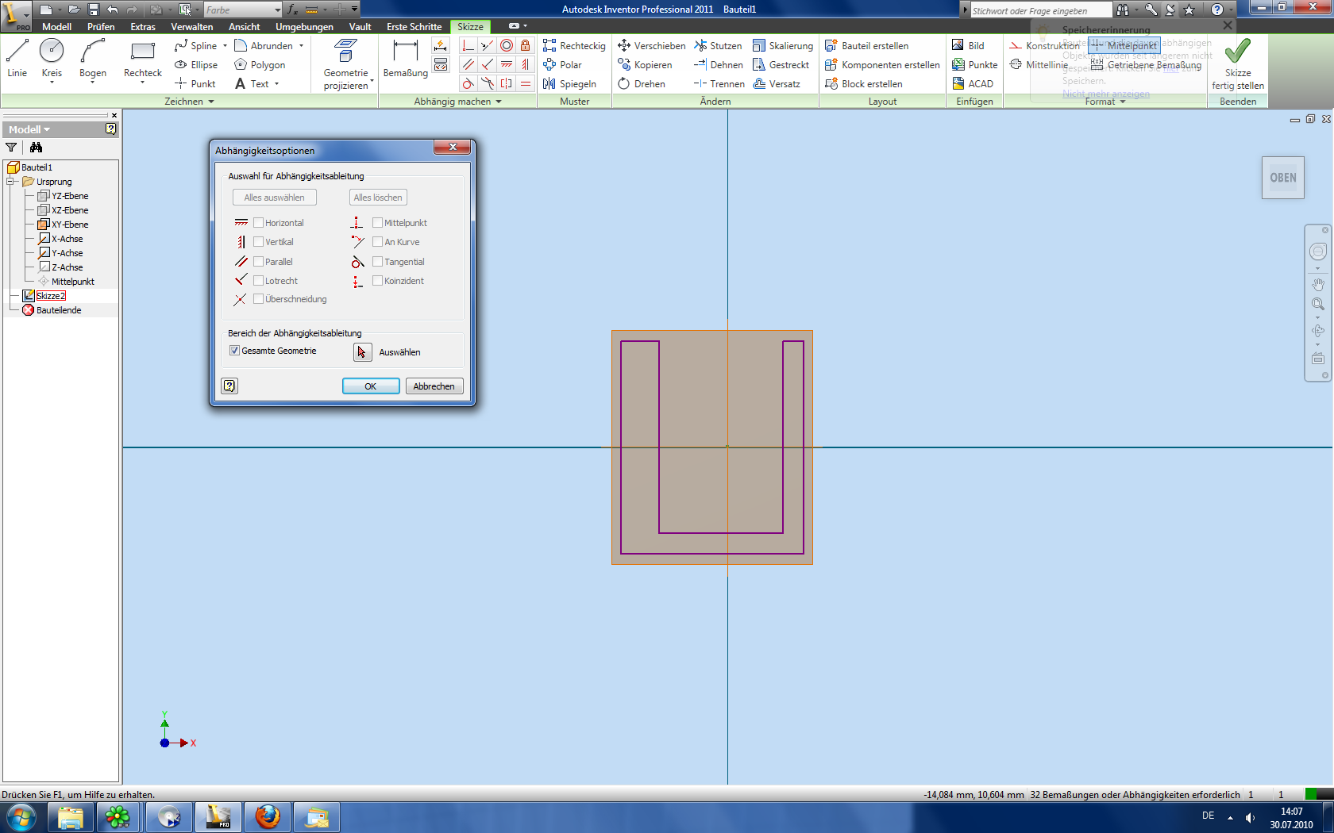Select the Bogen arc tool

click(93, 58)
